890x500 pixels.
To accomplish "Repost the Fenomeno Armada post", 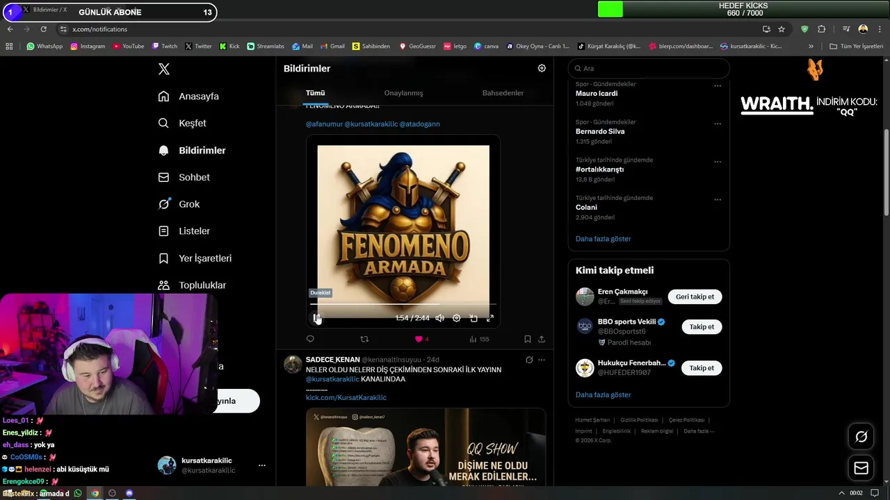I will tap(364, 339).
